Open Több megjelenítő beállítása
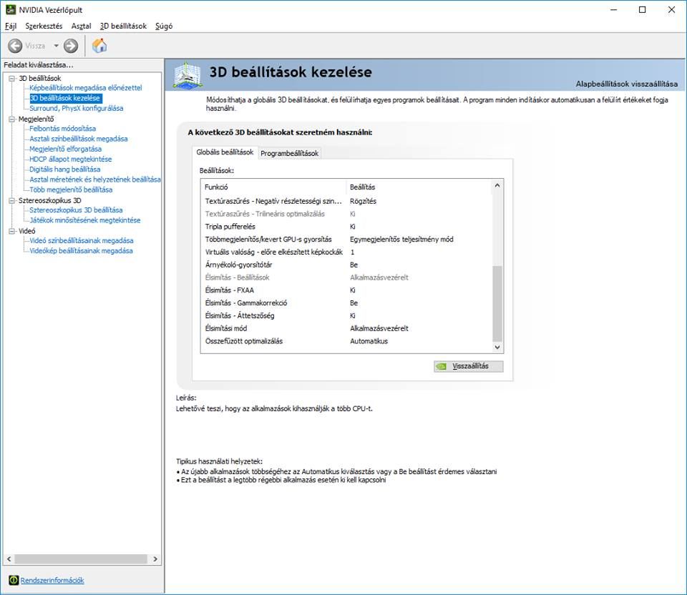 [x=71, y=190]
